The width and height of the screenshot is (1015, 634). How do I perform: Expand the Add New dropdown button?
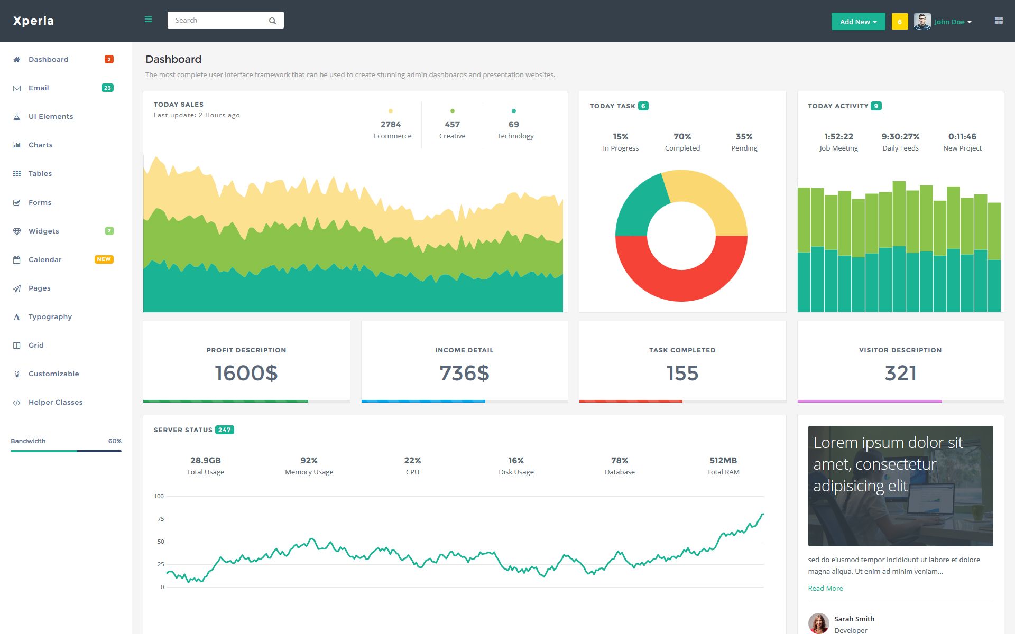pos(857,22)
